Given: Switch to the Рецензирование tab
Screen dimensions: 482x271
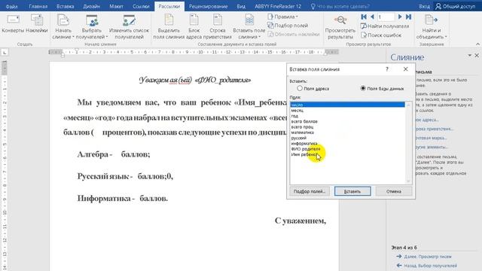Looking at the screenshot, I should [208, 6].
